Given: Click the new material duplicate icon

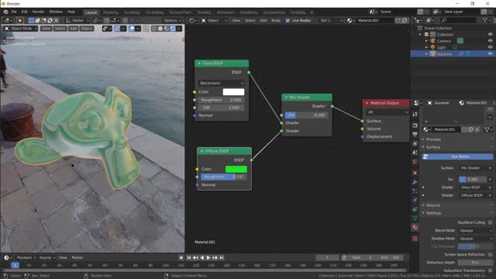Looking at the screenshot, I should tap(470, 129).
